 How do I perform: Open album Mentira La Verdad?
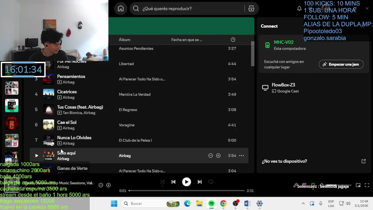pos(135,94)
